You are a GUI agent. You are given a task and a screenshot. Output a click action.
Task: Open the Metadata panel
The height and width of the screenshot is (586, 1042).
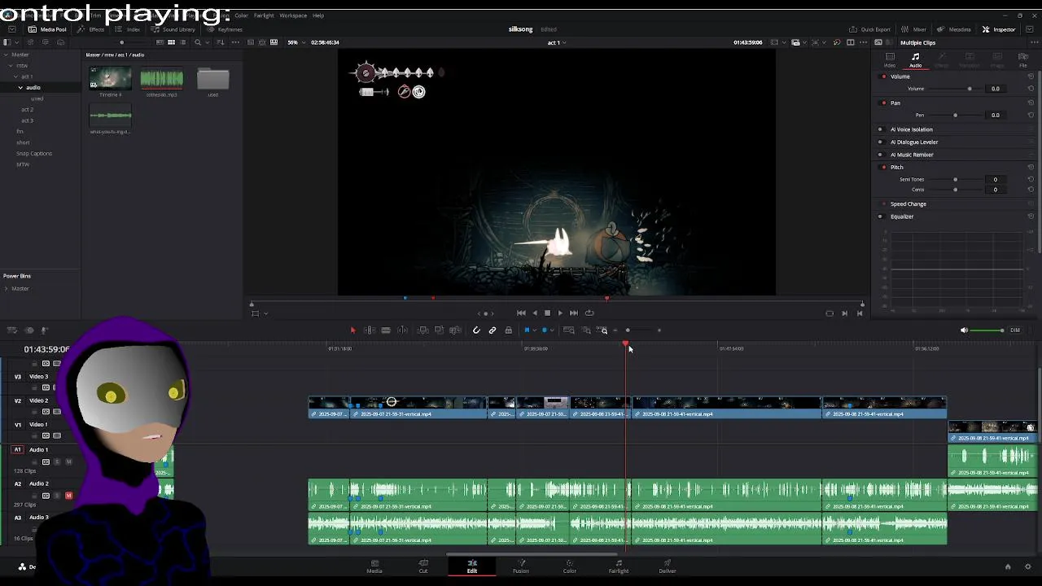coord(954,29)
